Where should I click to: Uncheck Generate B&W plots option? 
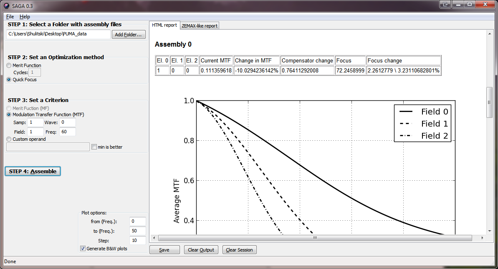point(83,249)
